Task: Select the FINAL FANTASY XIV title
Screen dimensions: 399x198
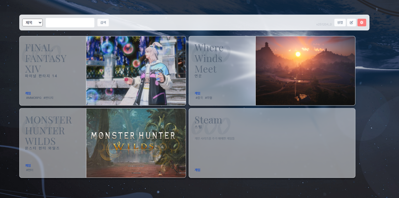Action: 46,58
